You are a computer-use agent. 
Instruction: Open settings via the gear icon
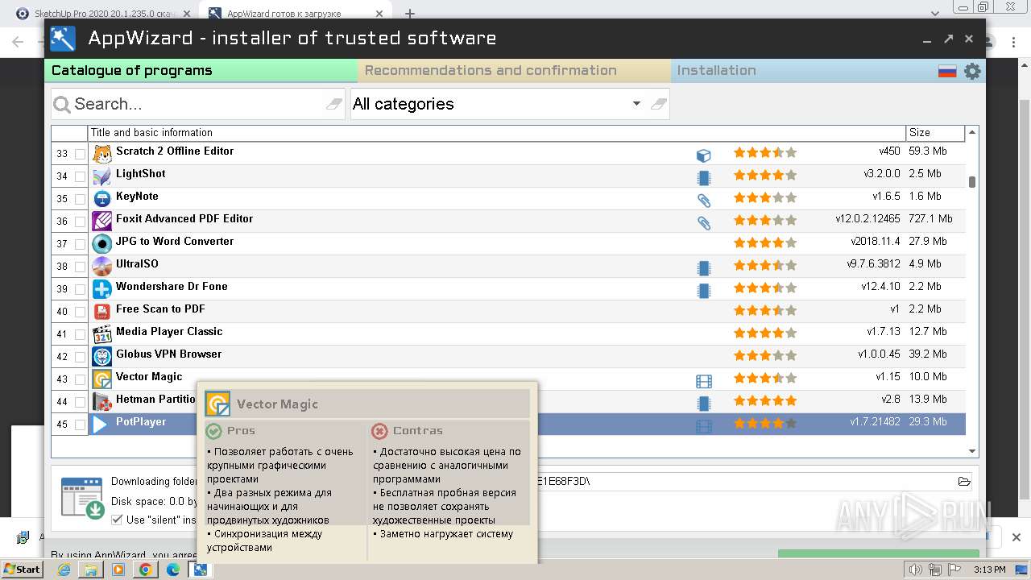click(972, 71)
